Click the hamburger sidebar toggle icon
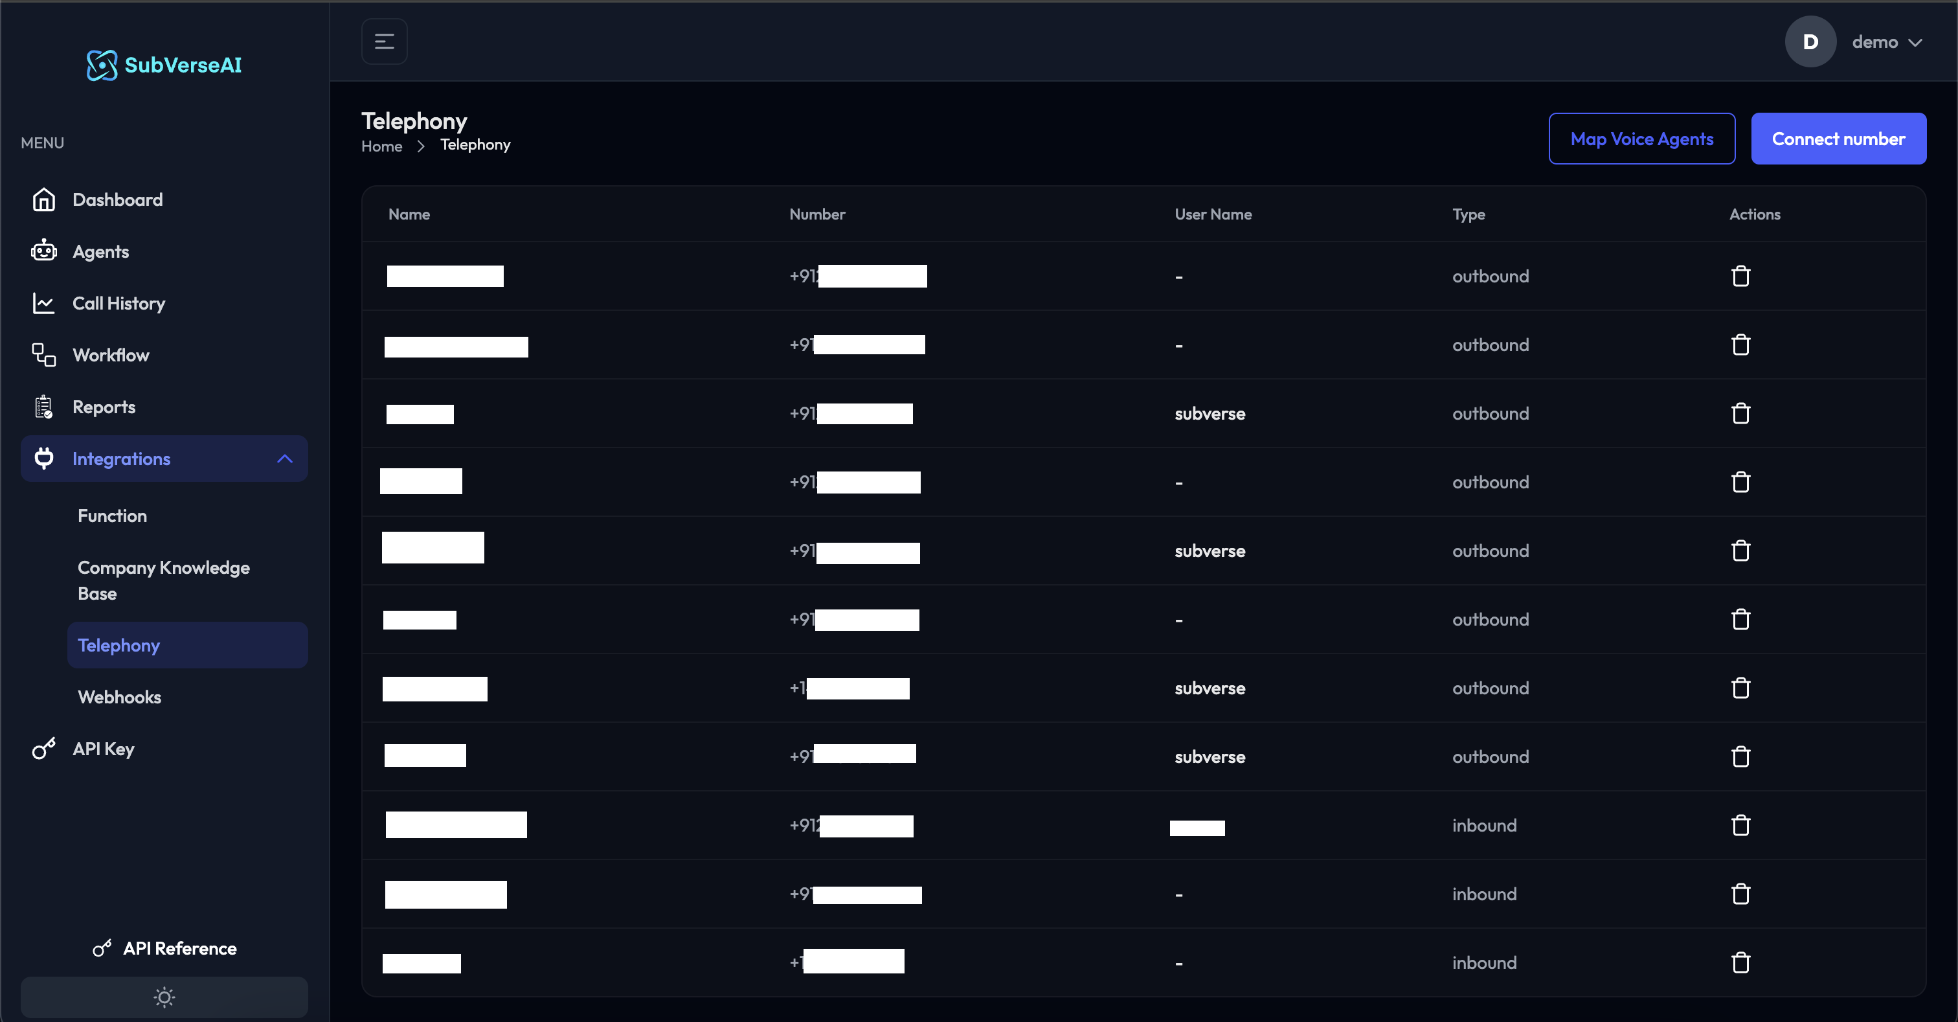Viewport: 1958px width, 1022px height. 384,42
